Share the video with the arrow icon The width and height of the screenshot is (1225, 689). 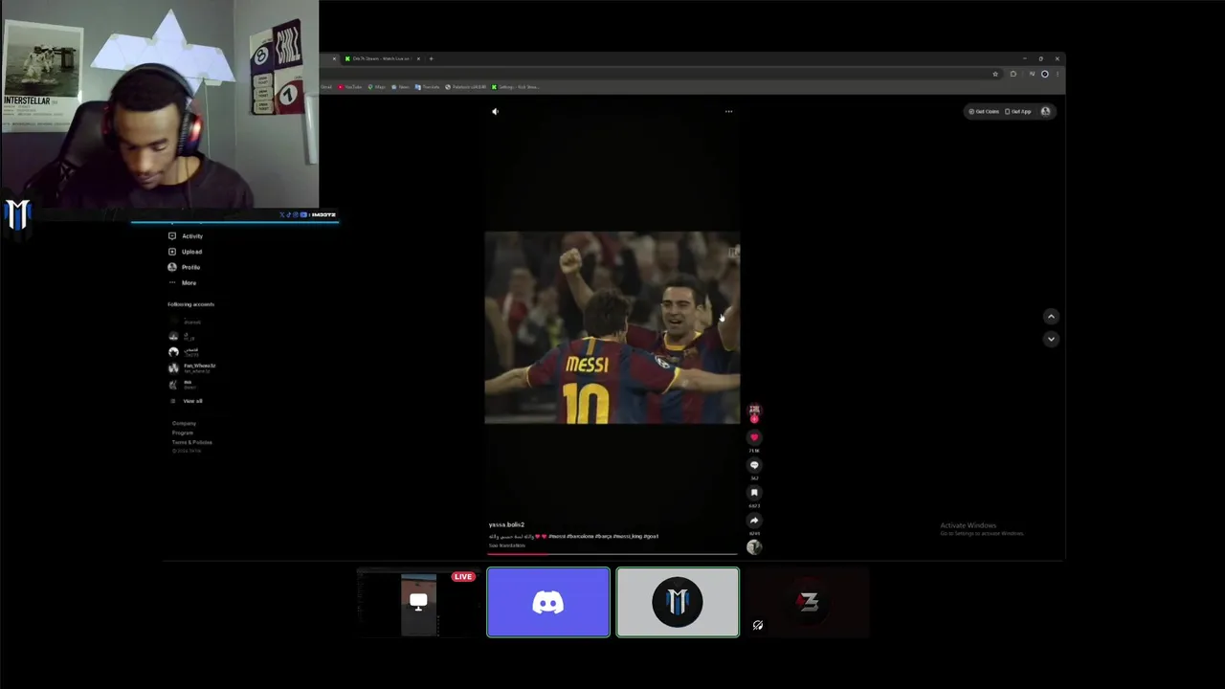coord(754,521)
